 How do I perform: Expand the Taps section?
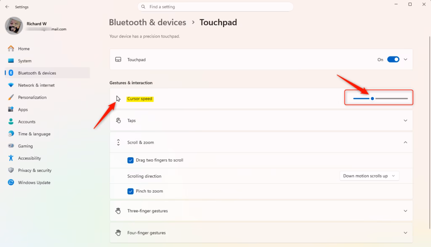click(x=405, y=121)
